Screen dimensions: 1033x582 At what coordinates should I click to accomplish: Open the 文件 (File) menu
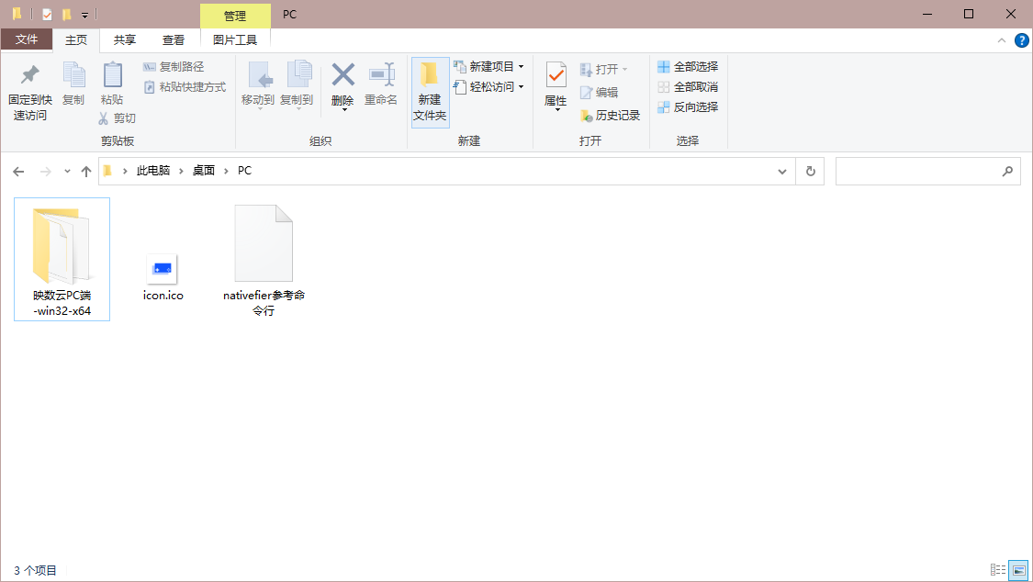click(x=28, y=39)
